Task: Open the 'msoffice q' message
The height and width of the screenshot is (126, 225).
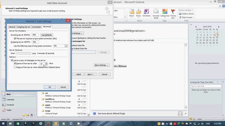Action: click(64, 100)
